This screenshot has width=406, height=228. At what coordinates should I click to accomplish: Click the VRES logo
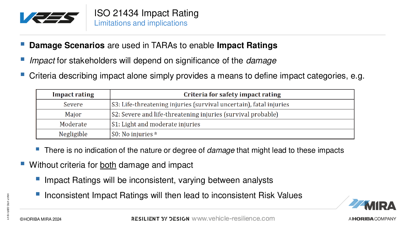pyautogui.click(x=50, y=18)
